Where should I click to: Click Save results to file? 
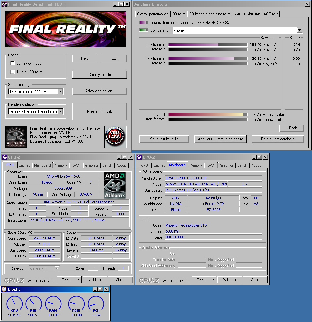[x=164, y=139]
